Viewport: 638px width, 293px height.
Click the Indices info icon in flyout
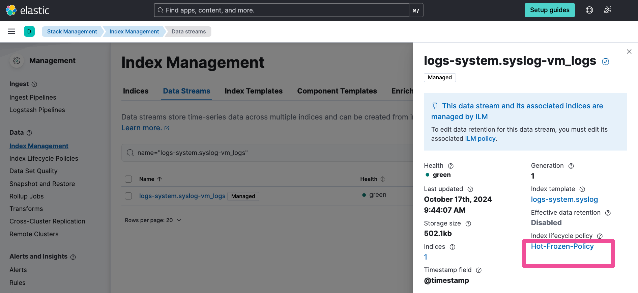(453, 247)
